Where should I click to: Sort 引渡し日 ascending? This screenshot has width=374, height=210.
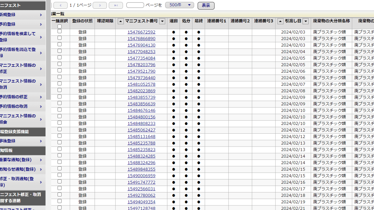280,21
